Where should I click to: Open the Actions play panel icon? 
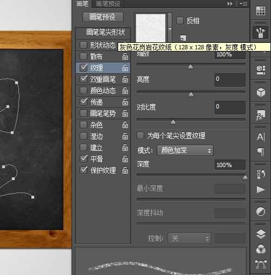tap(261, 189)
